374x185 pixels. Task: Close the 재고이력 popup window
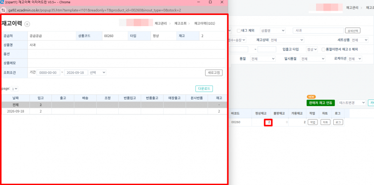pyautogui.click(x=222, y=2)
